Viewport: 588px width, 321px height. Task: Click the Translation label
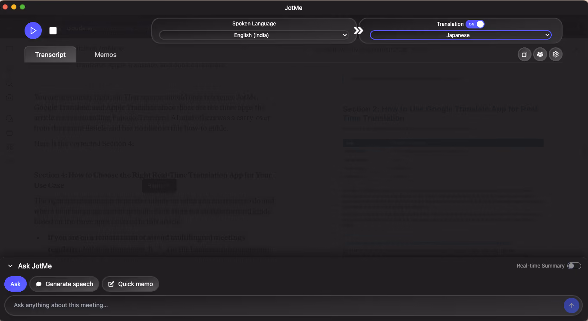[450, 24]
